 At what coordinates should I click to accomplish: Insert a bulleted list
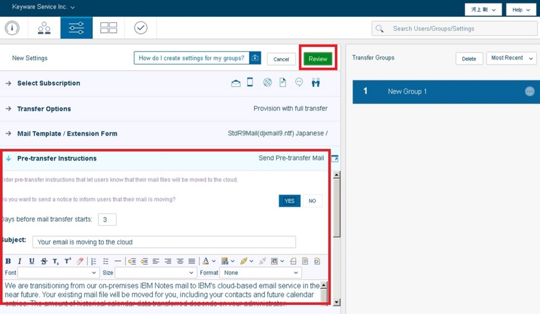point(105,261)
